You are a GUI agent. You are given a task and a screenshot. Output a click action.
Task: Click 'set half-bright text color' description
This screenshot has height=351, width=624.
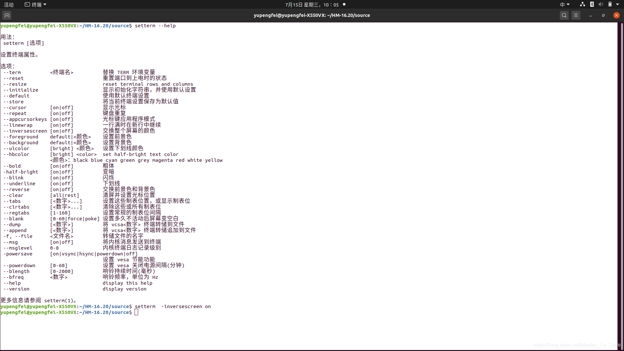coord(140,154)
